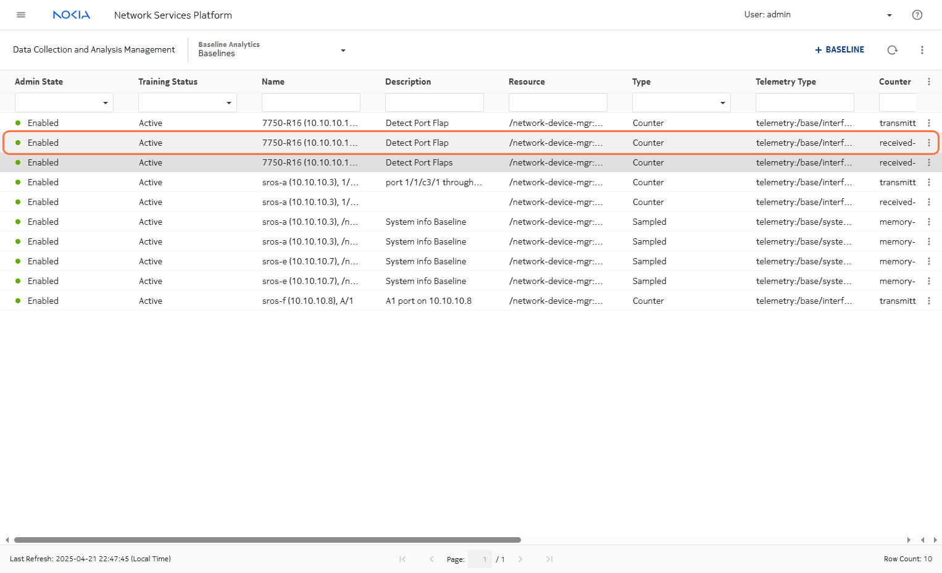Screen dimensions: 942x573
Task: Click the horizontal scrollbar at the bottom
Action: coord(267,540)
